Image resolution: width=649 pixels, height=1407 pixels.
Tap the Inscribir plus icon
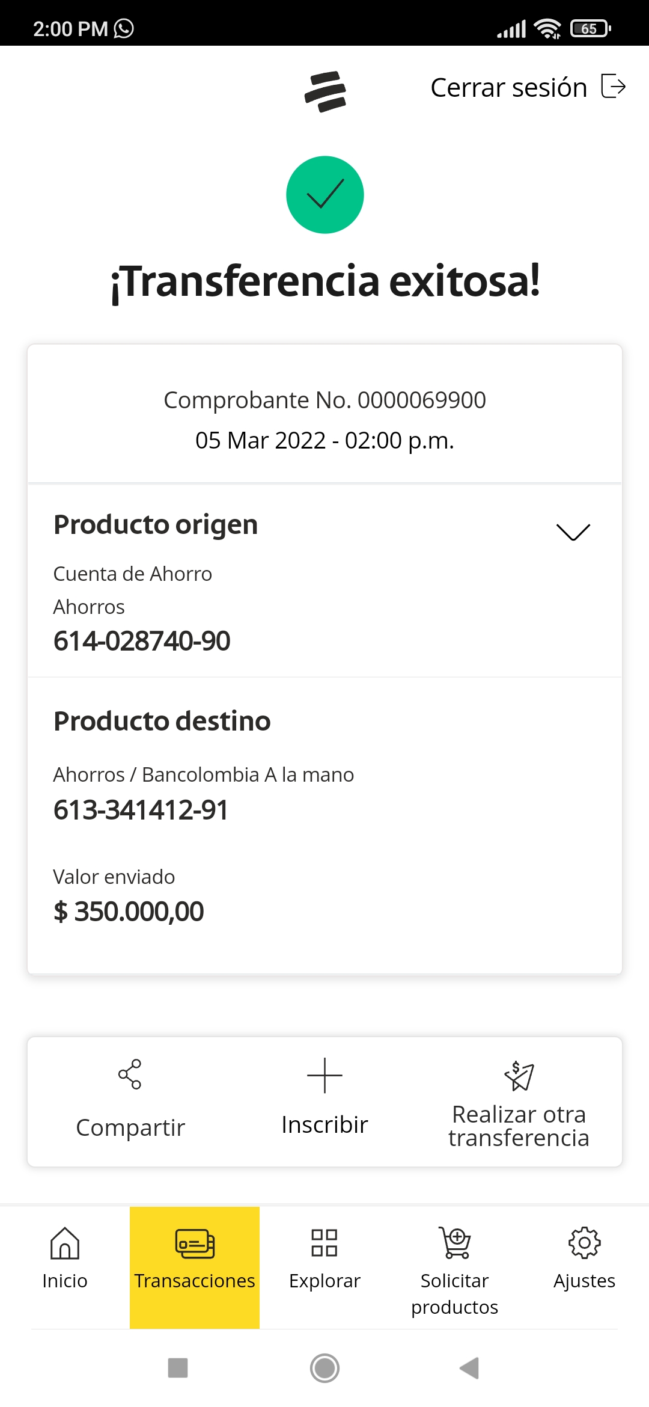[x=324, y=1075]
